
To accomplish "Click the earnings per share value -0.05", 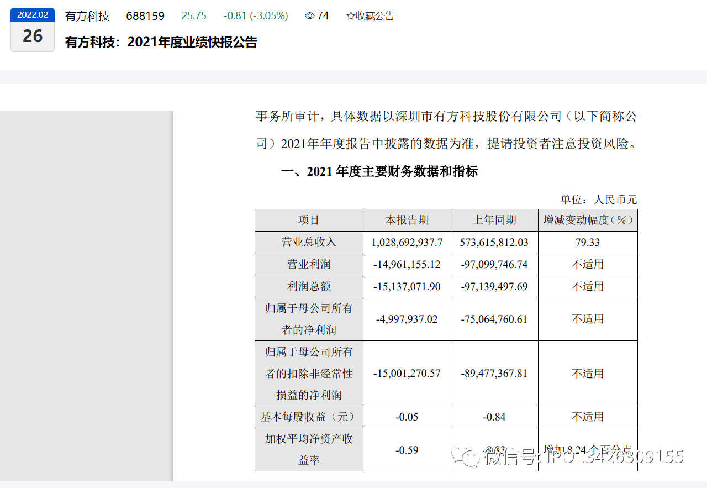I will [x=407, y=417].
